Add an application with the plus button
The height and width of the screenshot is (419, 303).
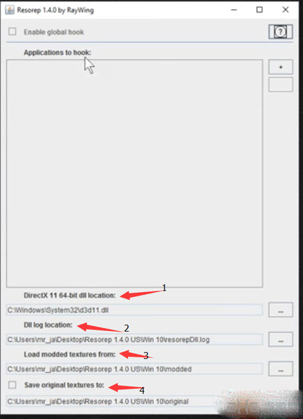281,67
